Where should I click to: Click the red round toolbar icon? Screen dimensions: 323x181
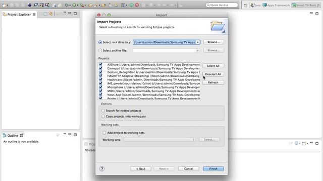pos(137,5)
